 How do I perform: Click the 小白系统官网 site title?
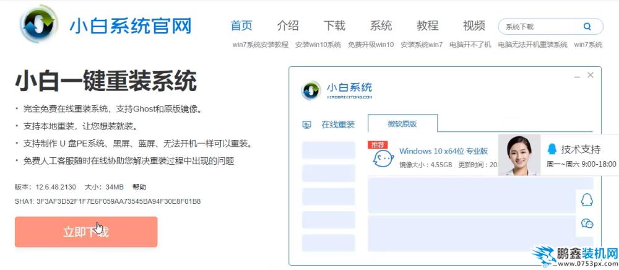(x=131, y=26)
